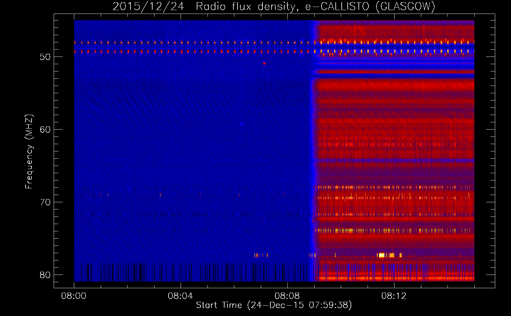Click the 60 frequency tick label
The image size is (511, 316).
pos(45,130)
